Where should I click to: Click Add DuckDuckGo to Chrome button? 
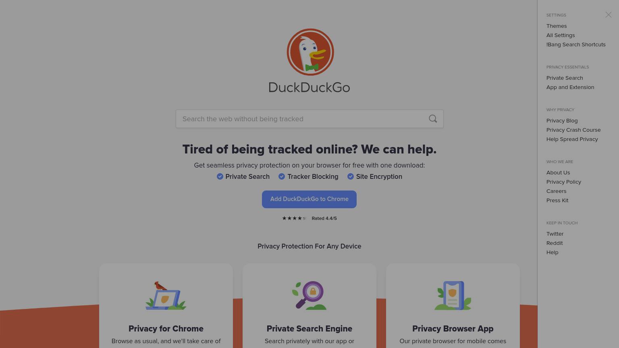[x=309, y=199]
